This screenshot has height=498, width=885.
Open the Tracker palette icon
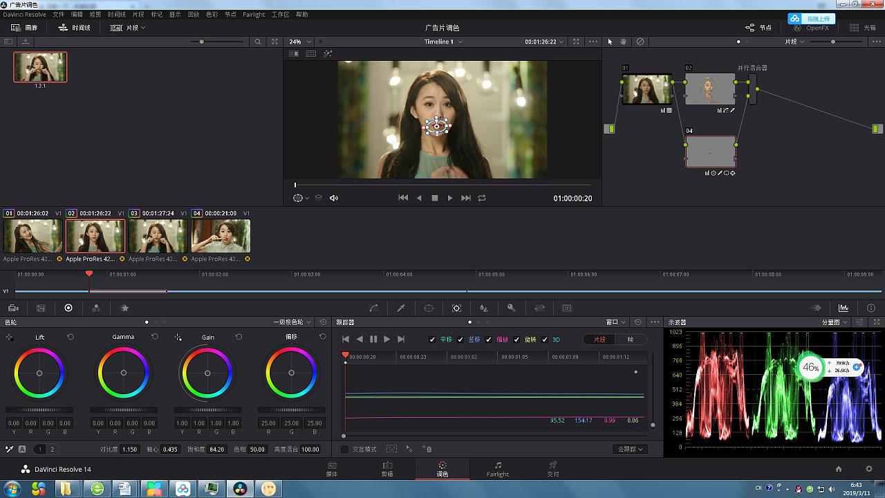(x=456, y=308)
